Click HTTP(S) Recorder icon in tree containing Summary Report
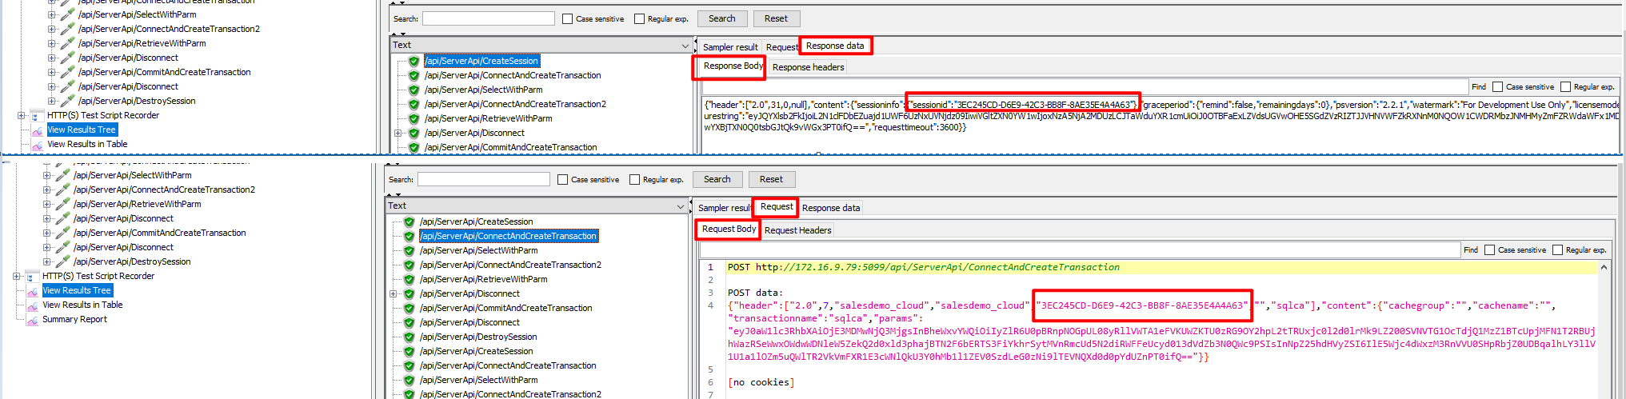This screenshot has height=399, width=1626. [31, 277]
